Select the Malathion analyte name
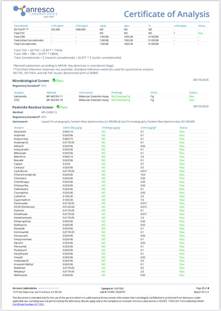The height and width of the screenshot is (311, 221). [x=20, y=268]
